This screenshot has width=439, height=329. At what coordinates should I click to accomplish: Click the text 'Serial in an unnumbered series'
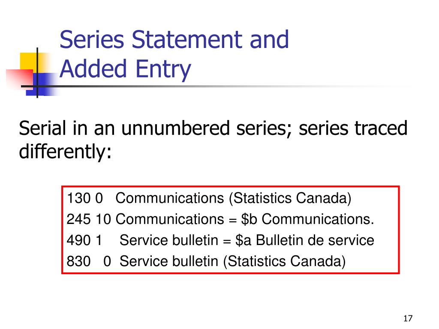point(154,128)
